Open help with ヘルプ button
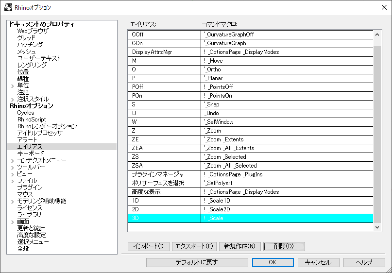 coord(364,262)
